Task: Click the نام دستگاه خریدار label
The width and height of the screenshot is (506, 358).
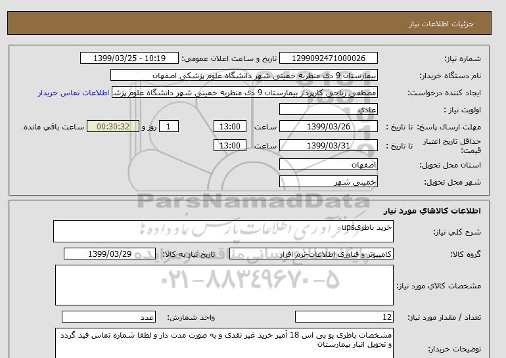Action: pos(450,76)
